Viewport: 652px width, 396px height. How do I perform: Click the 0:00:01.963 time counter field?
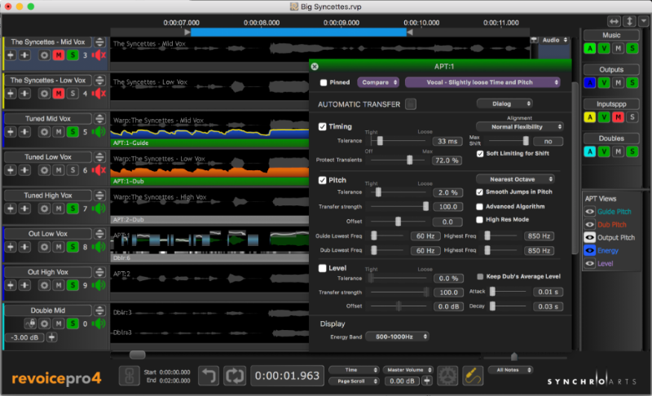287,376
